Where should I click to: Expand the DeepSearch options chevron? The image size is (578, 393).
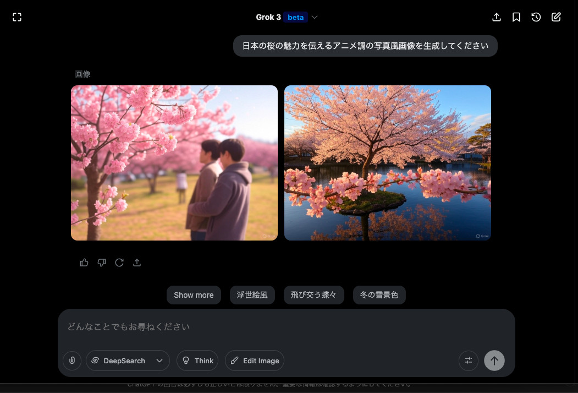click(159, 361)
